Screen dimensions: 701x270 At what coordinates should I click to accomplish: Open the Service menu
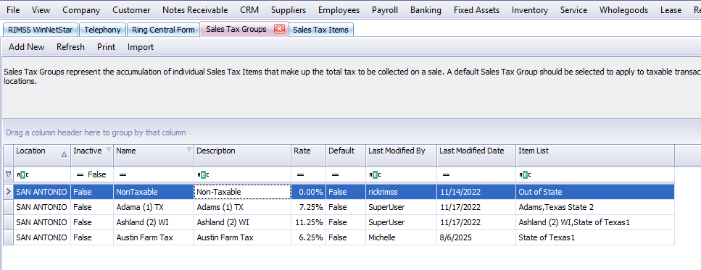pyautogui.click(x=573, y=10)
